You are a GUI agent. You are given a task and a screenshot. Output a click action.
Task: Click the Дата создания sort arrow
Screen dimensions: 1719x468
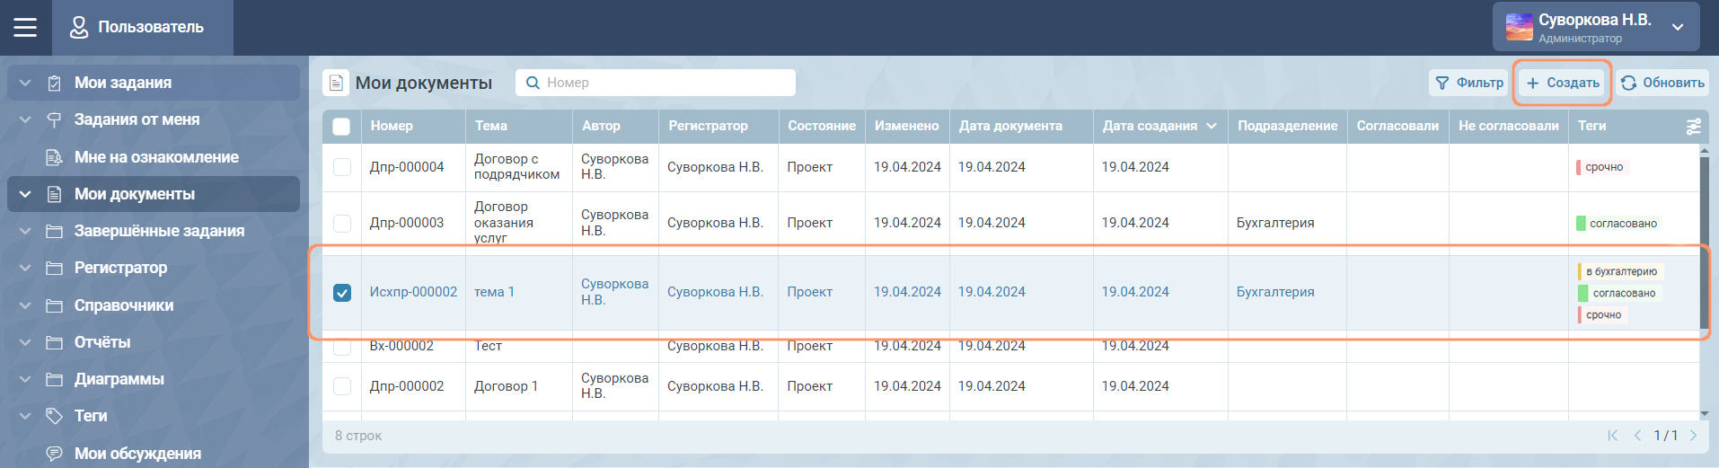[1212, 127]
